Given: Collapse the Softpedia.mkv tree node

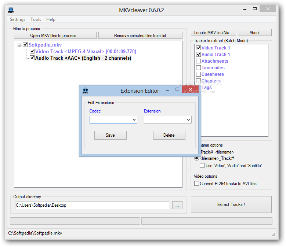Looking at the screenshot, I should pyautogui.click(x=19, y=45).
